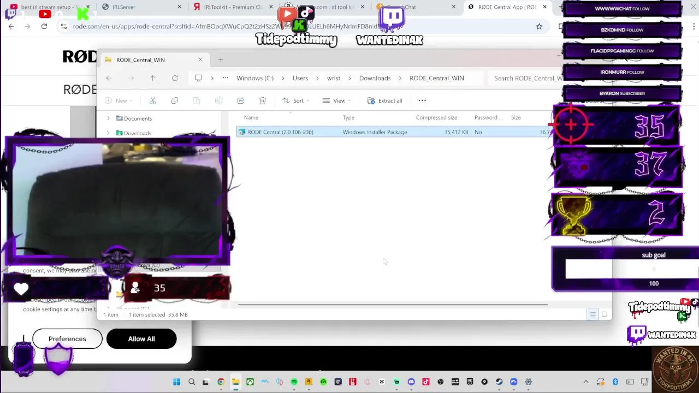The image size is (699, 393).
Task: Expand the Downloads tree item
Action: (x=108, y=133)
